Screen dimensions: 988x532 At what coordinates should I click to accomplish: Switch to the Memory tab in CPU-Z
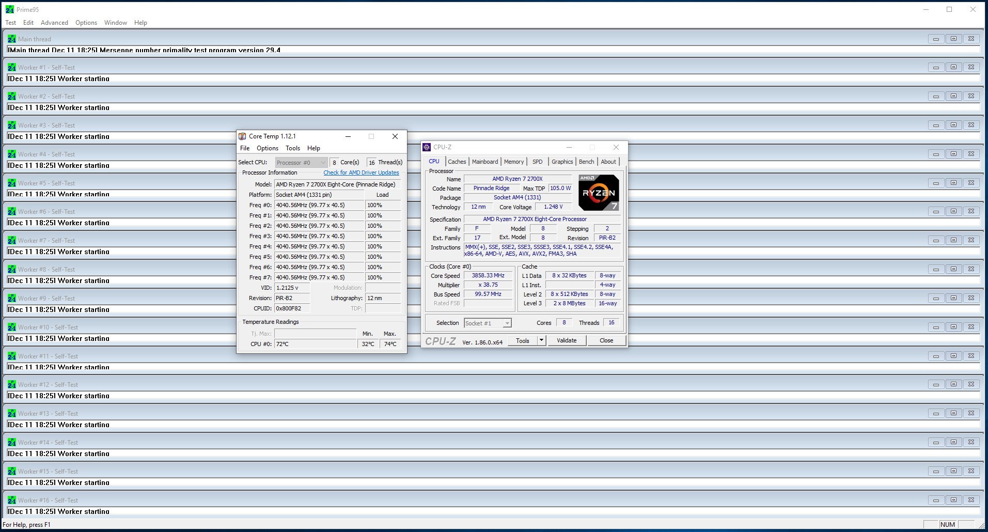514,162
